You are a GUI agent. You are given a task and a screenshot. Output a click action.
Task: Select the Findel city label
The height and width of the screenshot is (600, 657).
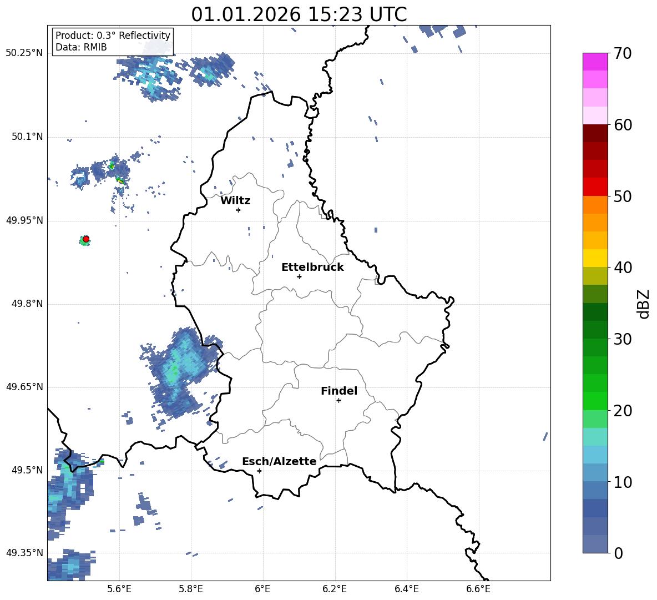pos(339,391)
